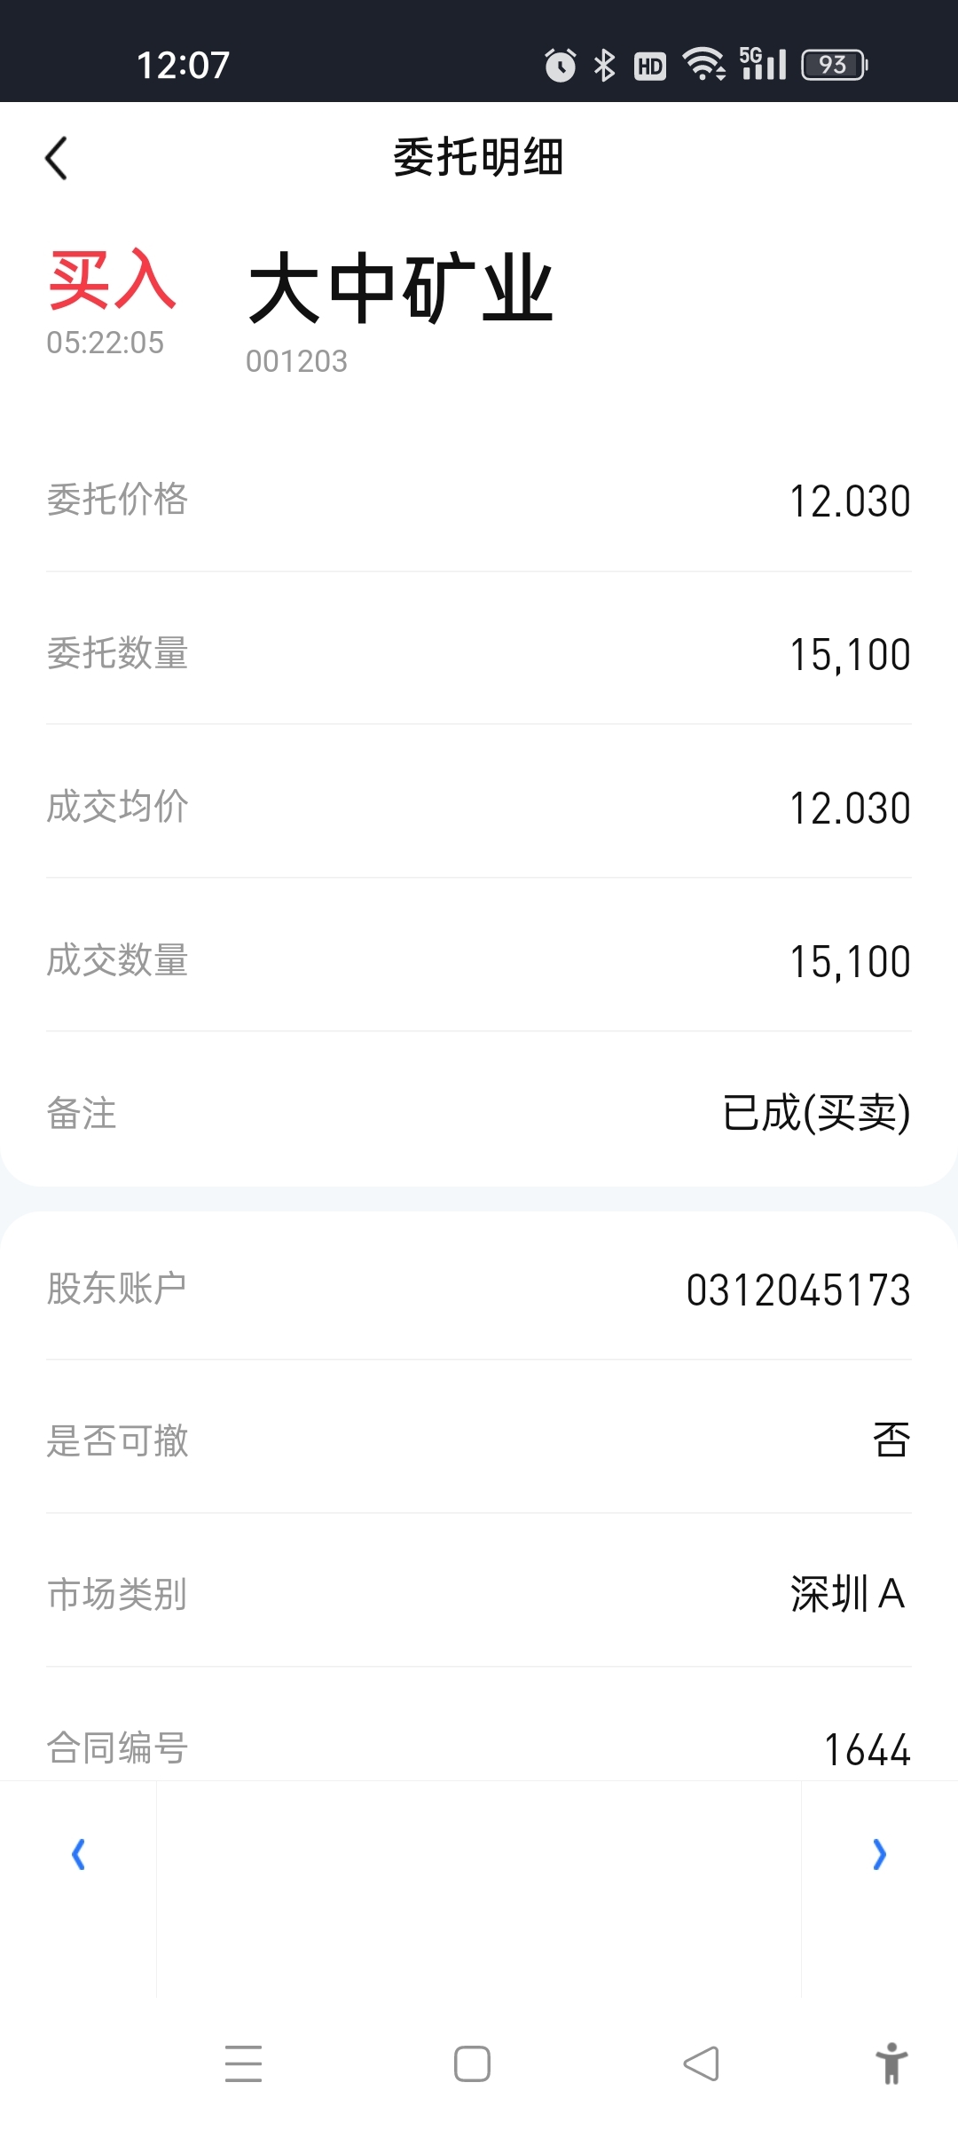
Task: Tap the alarm clock status icon
Action: click(560, 65)
